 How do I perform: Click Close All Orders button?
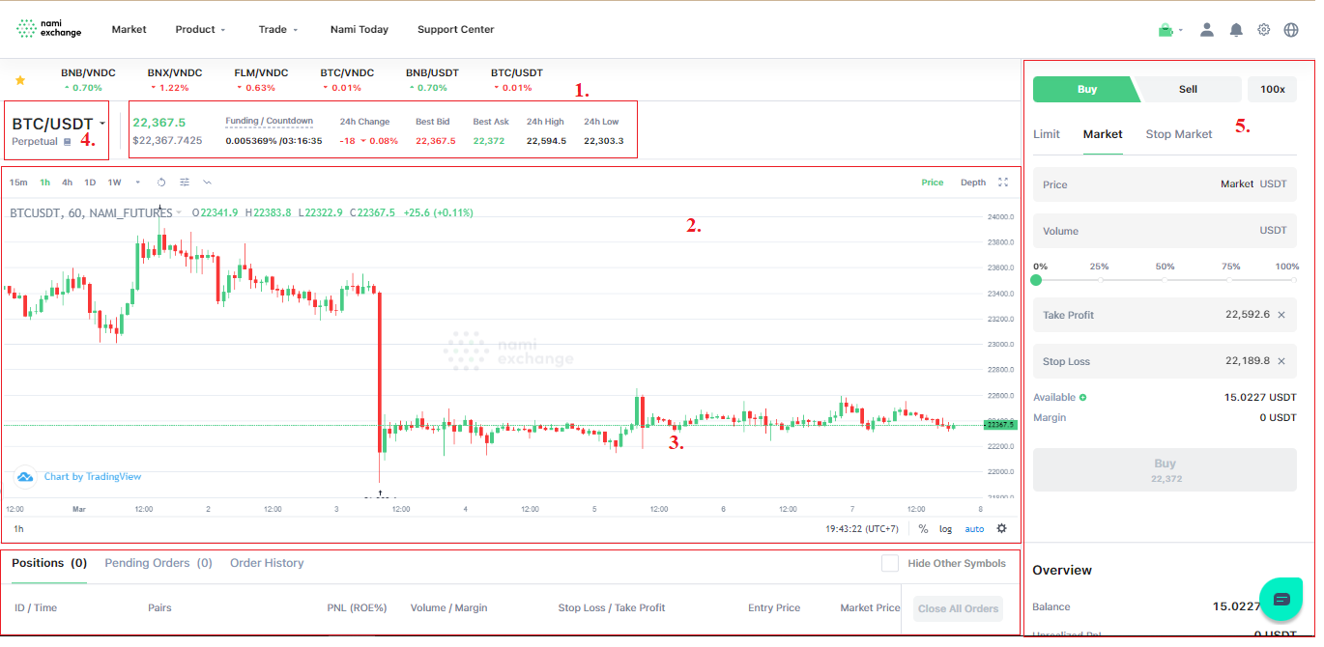tap(958, 608)
